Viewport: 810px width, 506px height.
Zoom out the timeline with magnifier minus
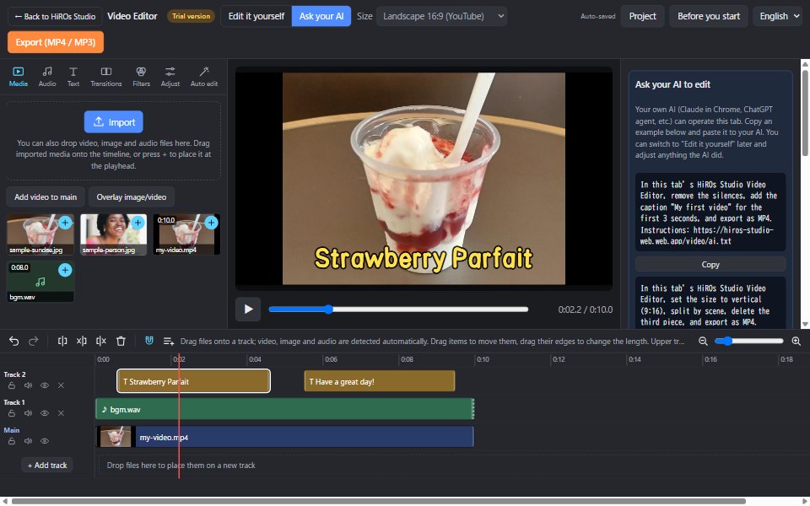click(x=703, y=342)
